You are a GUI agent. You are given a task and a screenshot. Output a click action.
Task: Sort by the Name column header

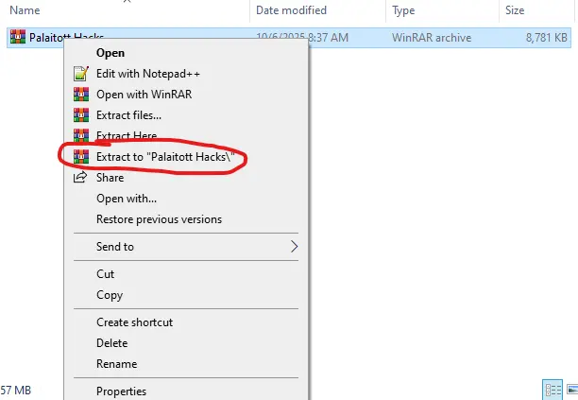[25, 10]
